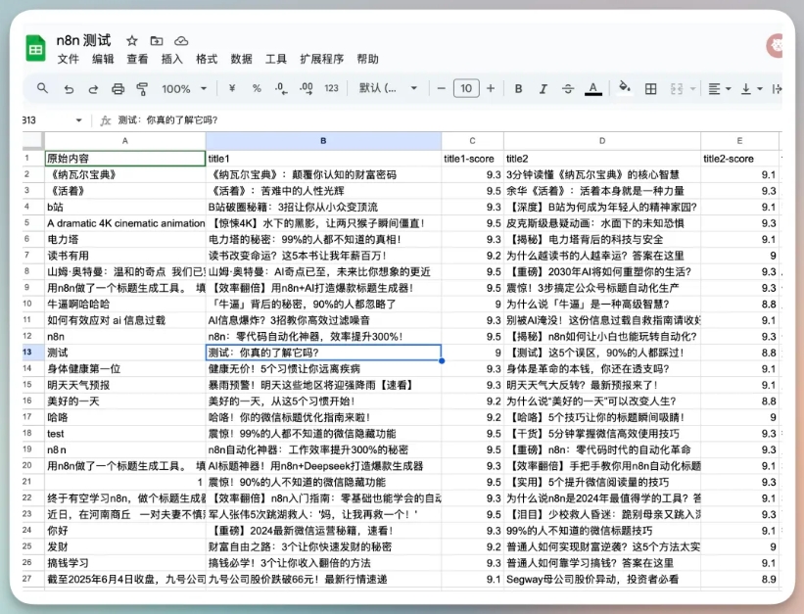Click the move-to-folder icon beside title
The height and width of the screenshot is (614, 804).
click(157, 40)
